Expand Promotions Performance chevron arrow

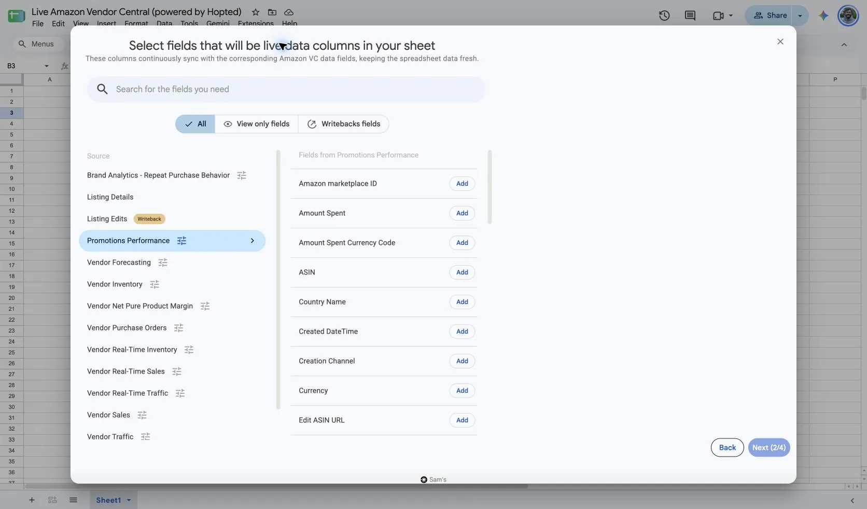tap(253, 241)
